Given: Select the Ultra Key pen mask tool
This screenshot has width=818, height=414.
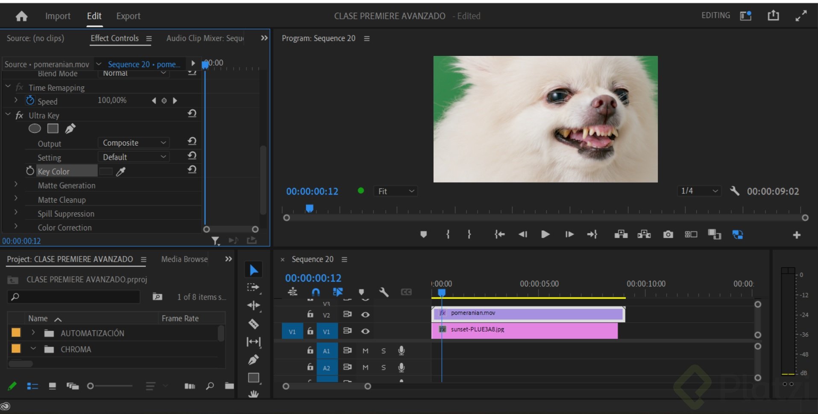Looking at the screenshot, I should pyautogui.click(x=70, y=128).
